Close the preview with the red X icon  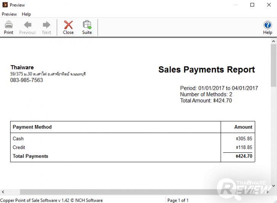68,25
